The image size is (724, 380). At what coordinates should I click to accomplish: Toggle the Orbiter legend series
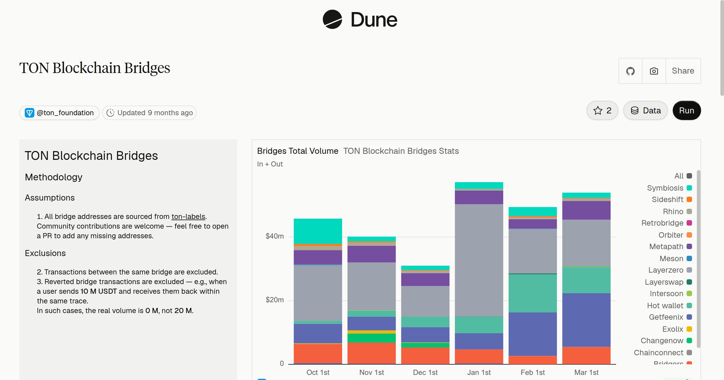675,235
